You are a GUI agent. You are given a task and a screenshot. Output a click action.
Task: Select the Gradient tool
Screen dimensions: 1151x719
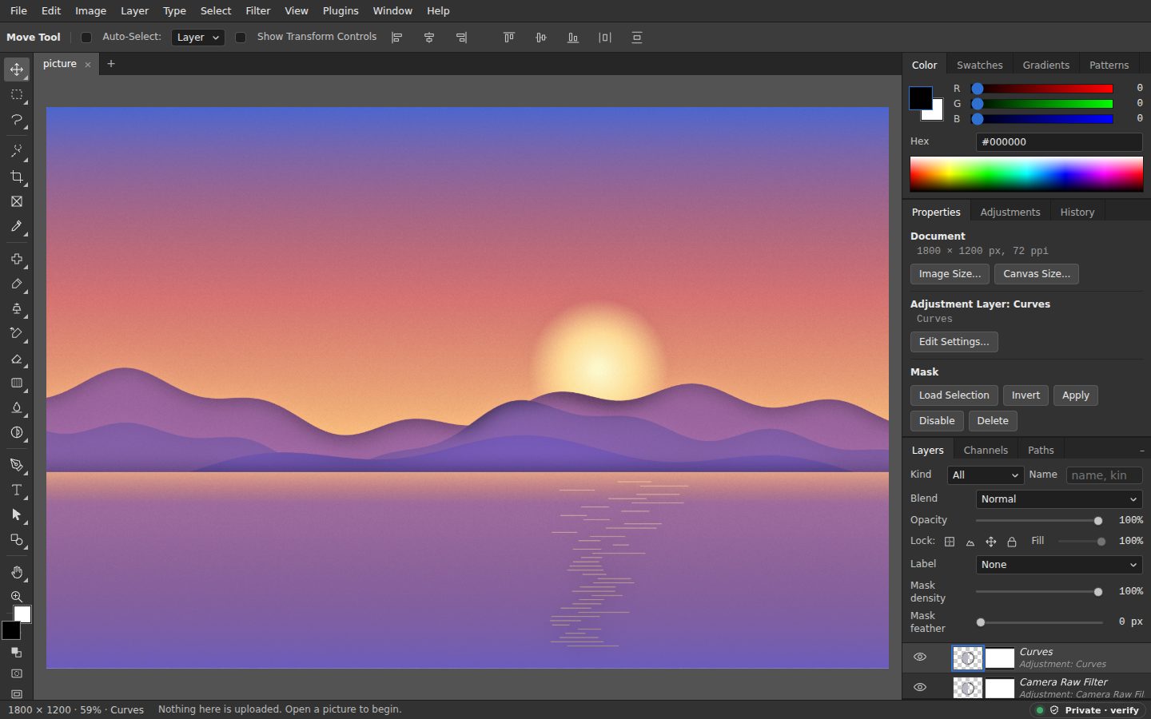(x=16, y=383)
